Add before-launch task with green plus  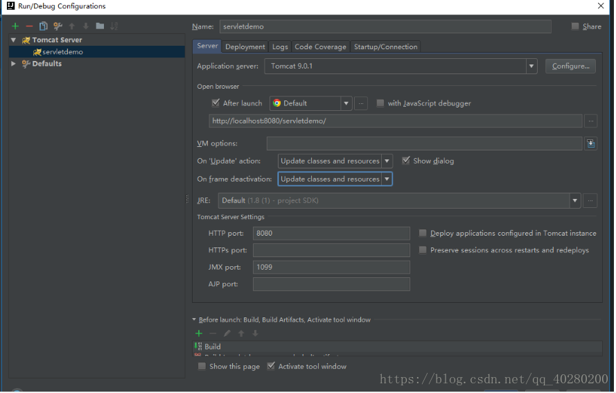coord(199,333)
